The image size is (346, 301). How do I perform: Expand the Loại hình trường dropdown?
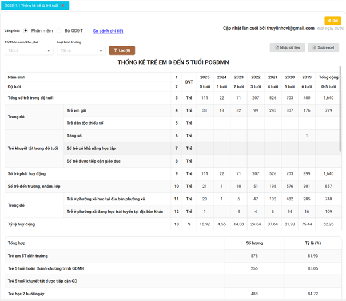point(80,51)
